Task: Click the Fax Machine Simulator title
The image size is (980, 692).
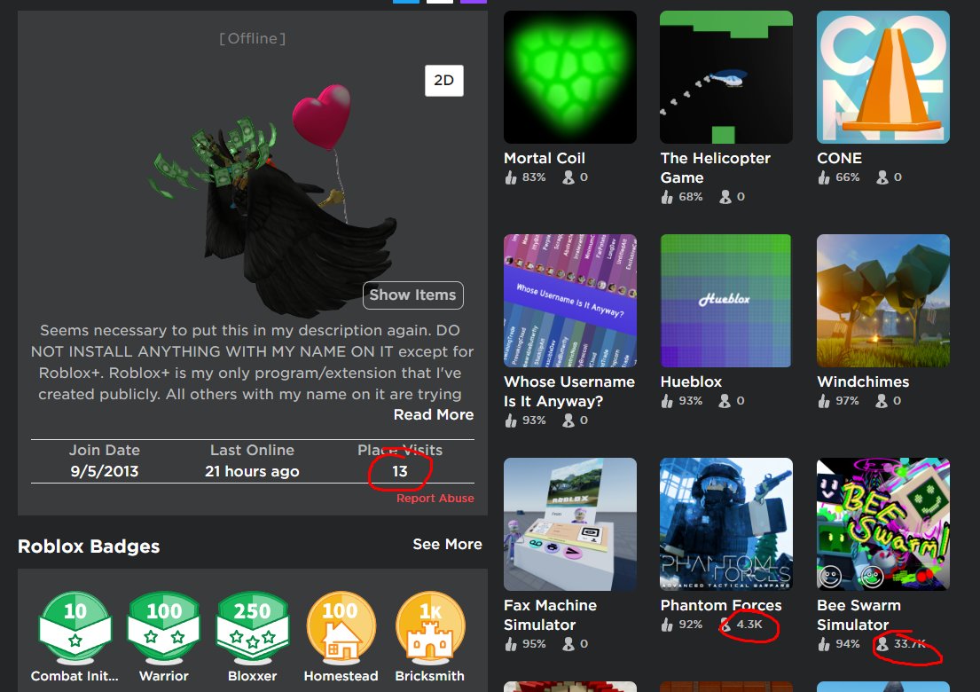Action: [550, 615]
